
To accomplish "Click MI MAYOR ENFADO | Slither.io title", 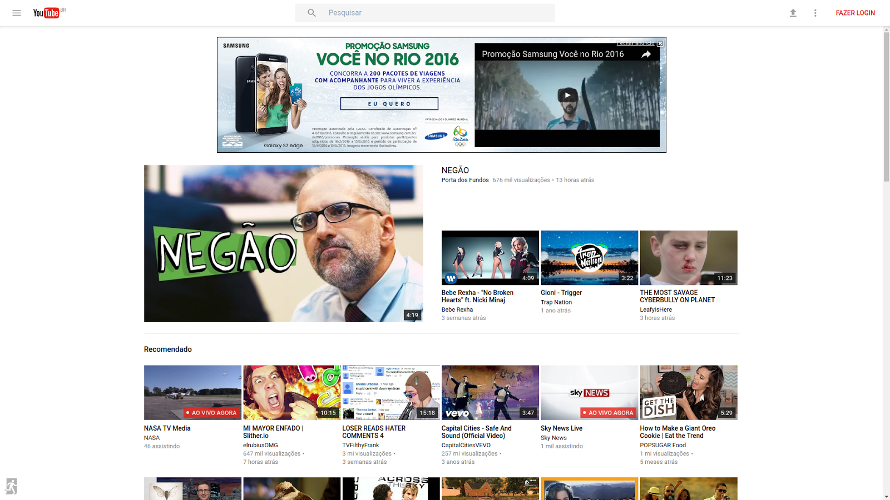I will click(273, 432).
